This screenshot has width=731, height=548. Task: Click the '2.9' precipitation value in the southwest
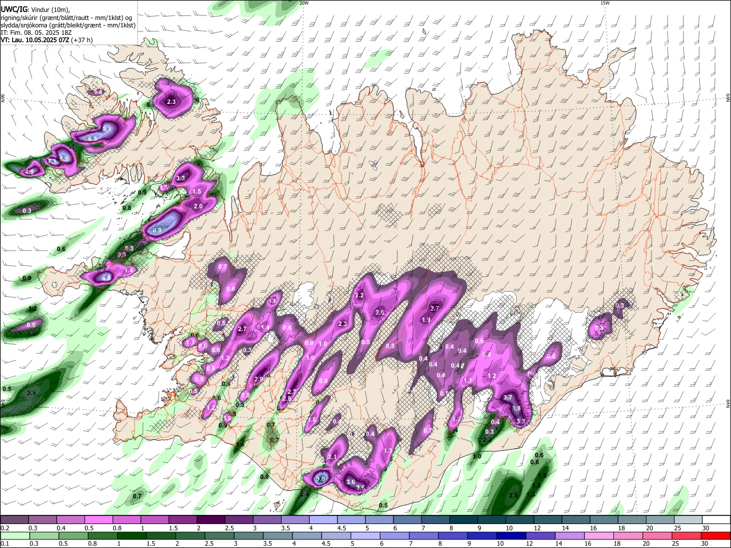[x=258, y=380]
